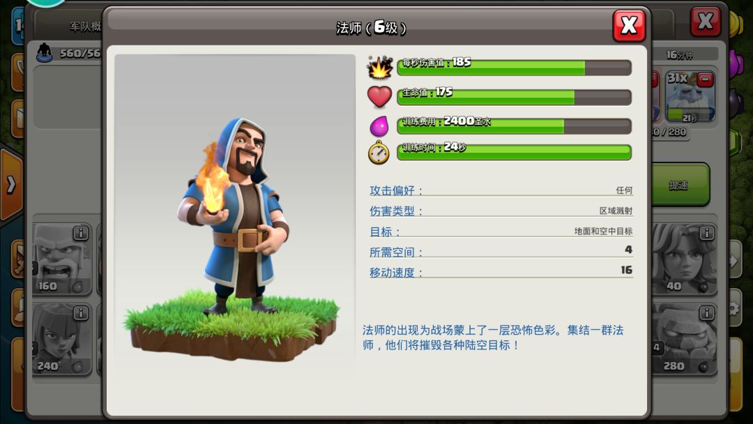Select the Valkyrie card costing 40
The image size is (753, 424).
click(685, 258)
